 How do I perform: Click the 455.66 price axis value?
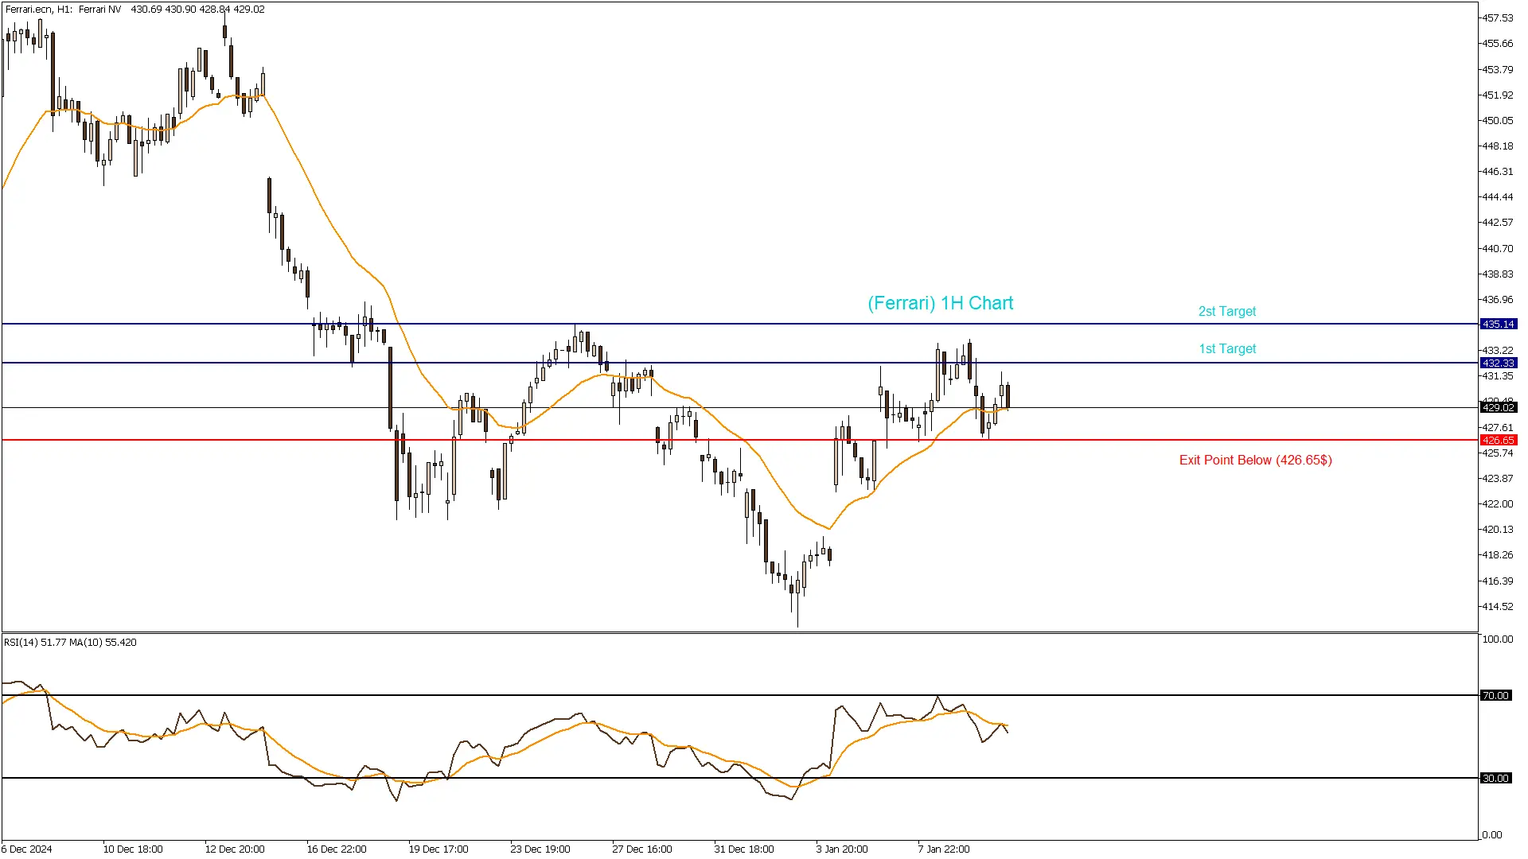[1496, 44]
